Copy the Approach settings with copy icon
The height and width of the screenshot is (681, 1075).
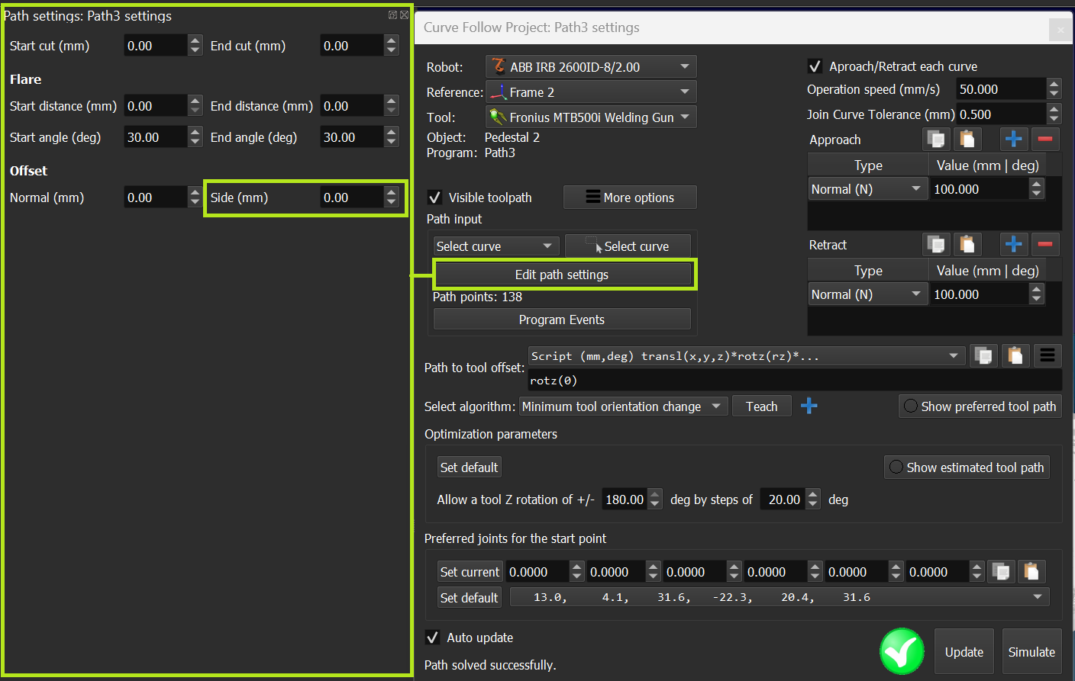click(x=935, y=140)
